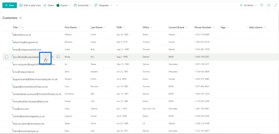Click the date Apr 25, 1971
Image resolution: width=279 pixels, height=134 pixels.
pos(122,131)
